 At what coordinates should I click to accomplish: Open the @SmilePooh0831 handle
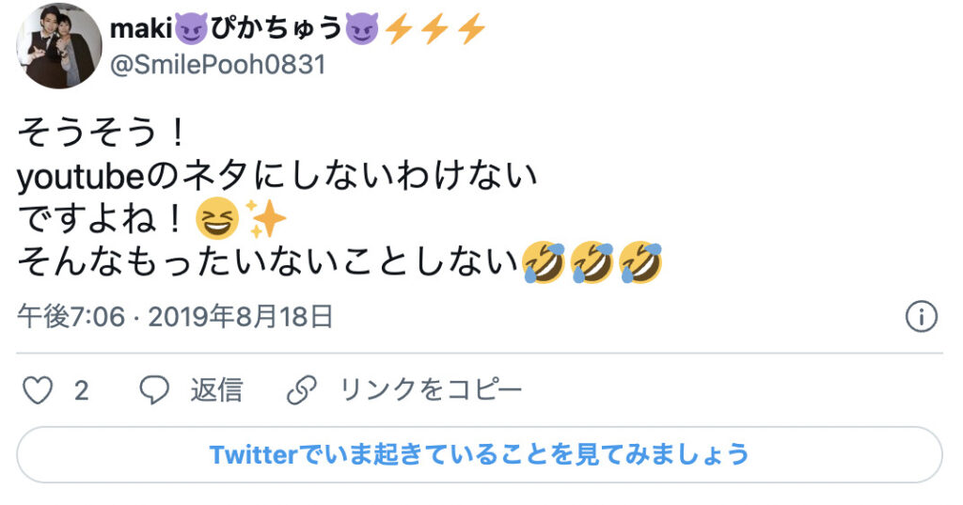(217, 65)
